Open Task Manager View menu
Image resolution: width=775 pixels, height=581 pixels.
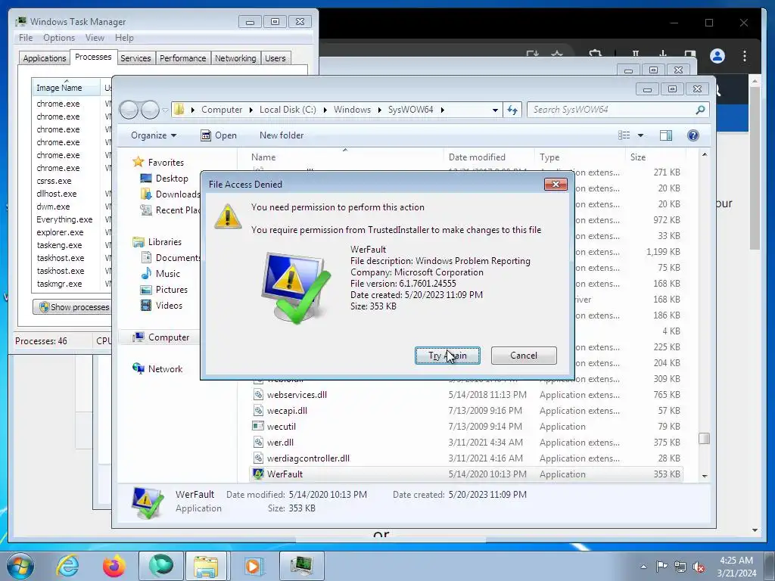click(95, 38)
